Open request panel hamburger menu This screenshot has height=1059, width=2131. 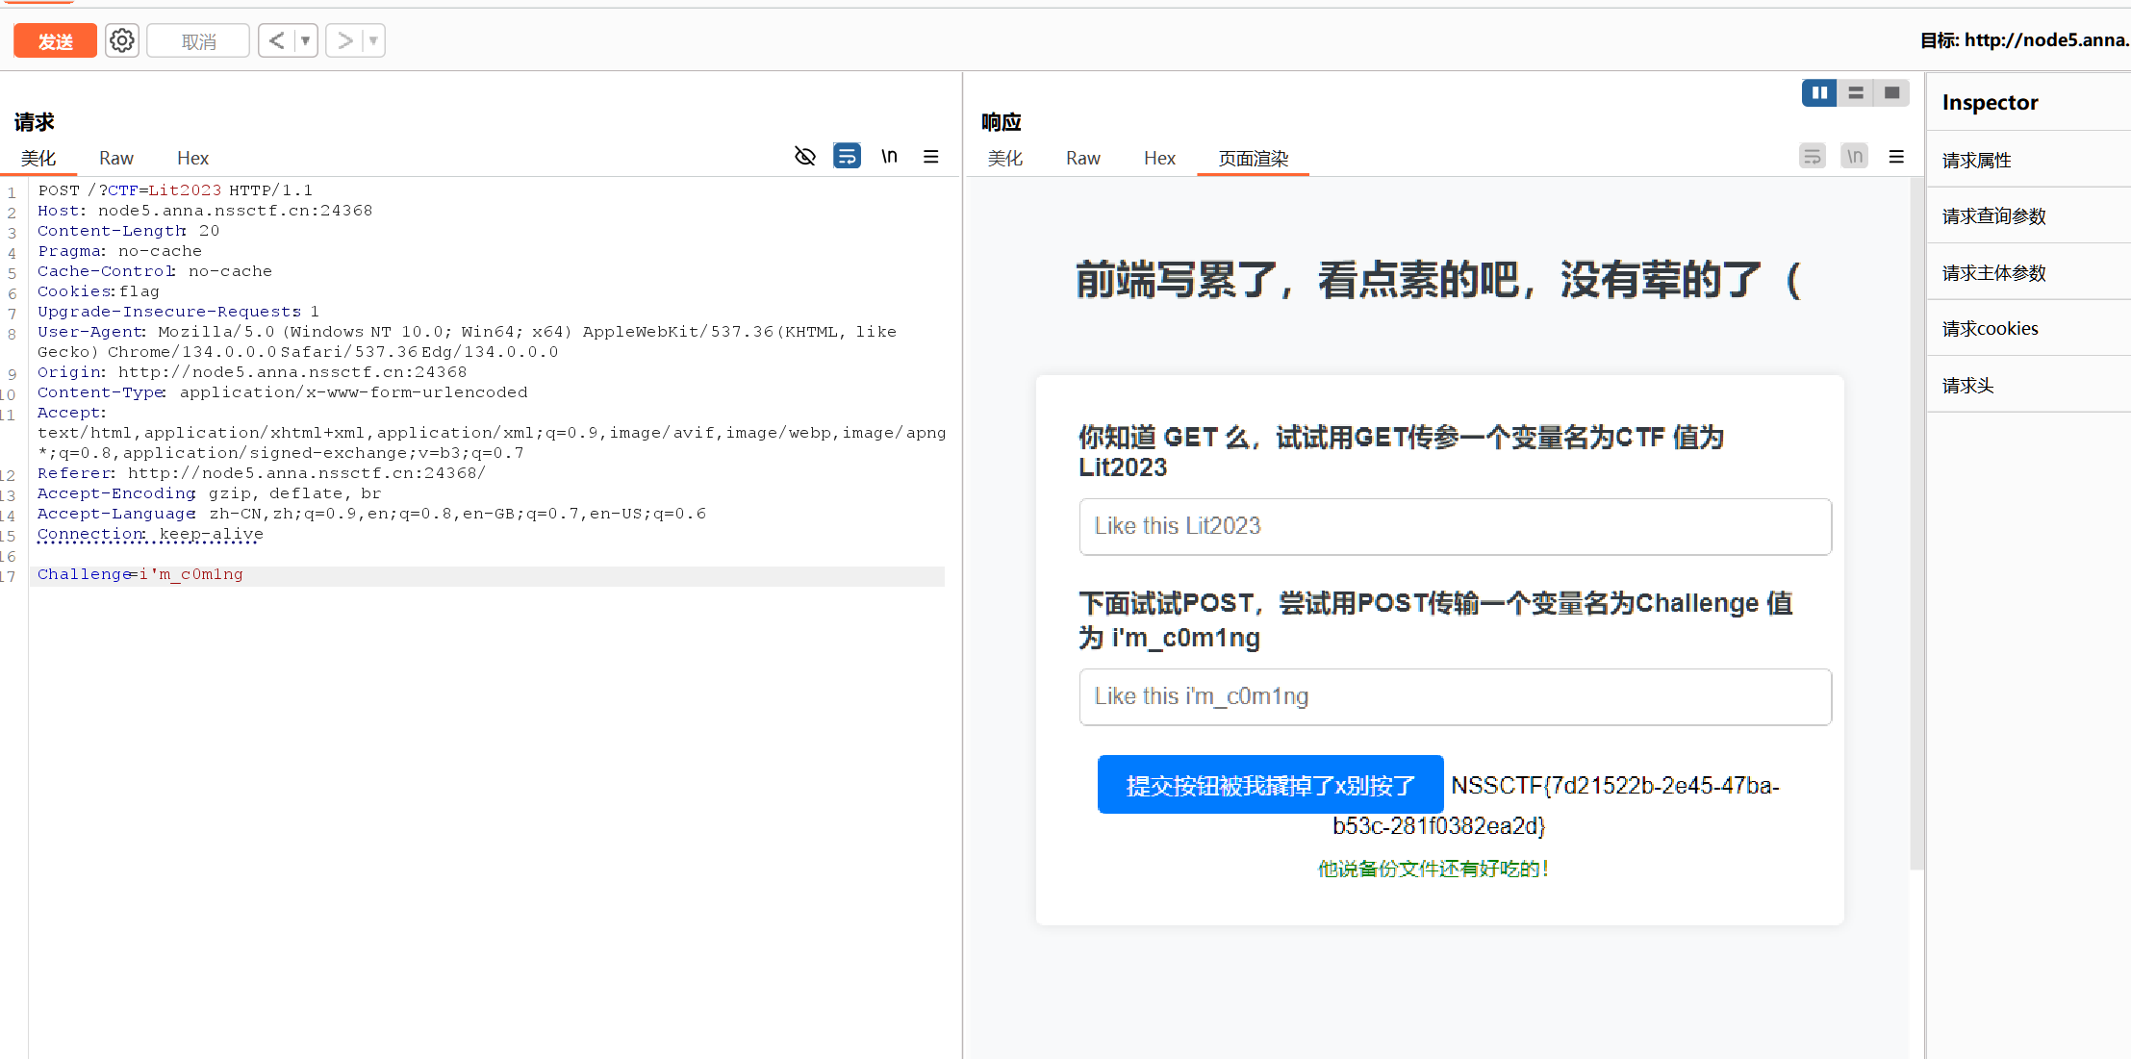coord(930,156)
